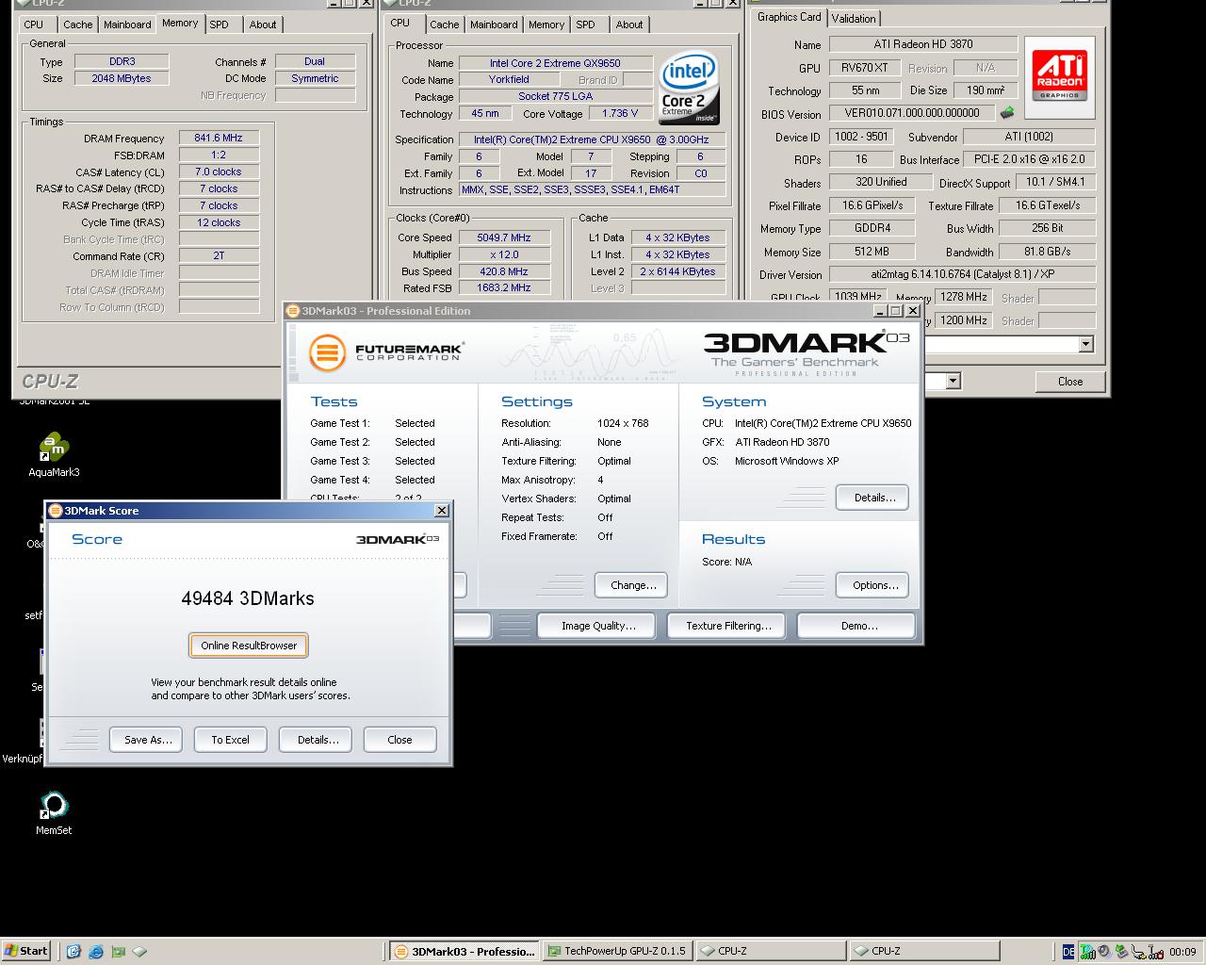Click the green GPU-Z Quick Launch icon
Viewport: 1206px width, 965px height.
pos(119,952)
